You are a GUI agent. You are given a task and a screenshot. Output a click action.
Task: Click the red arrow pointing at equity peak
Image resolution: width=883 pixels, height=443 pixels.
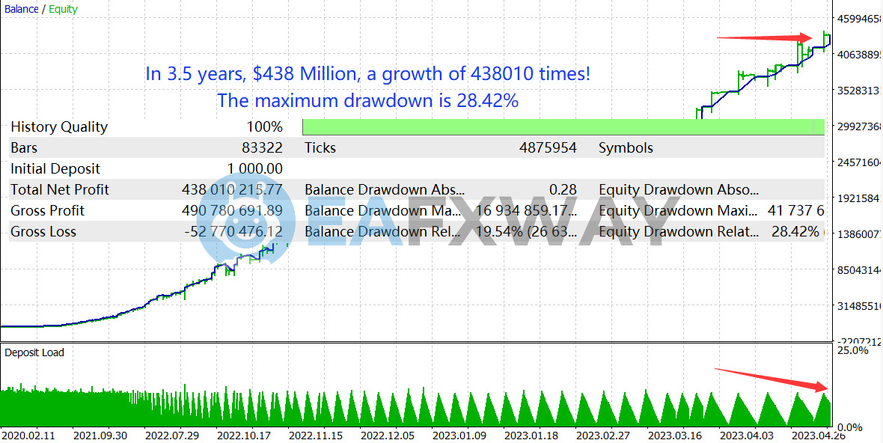coord(764,37)
